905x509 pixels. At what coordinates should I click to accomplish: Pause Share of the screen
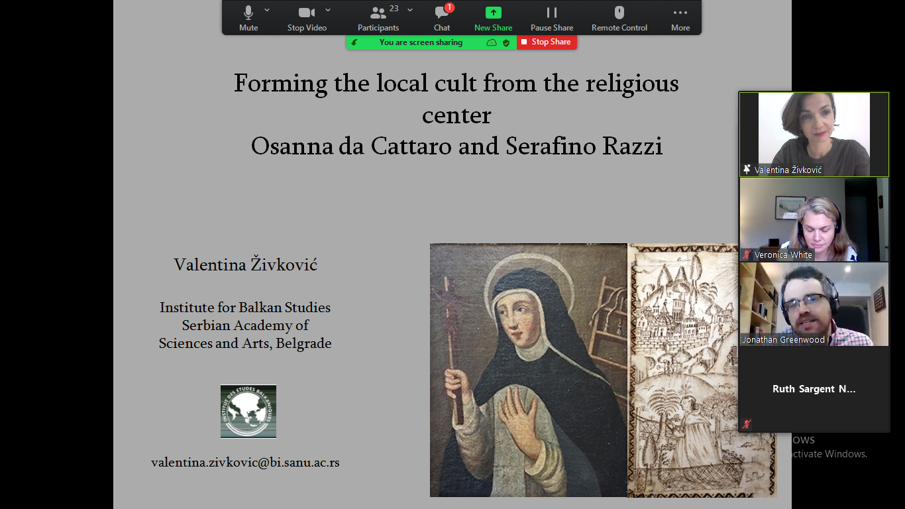(552, 18)
